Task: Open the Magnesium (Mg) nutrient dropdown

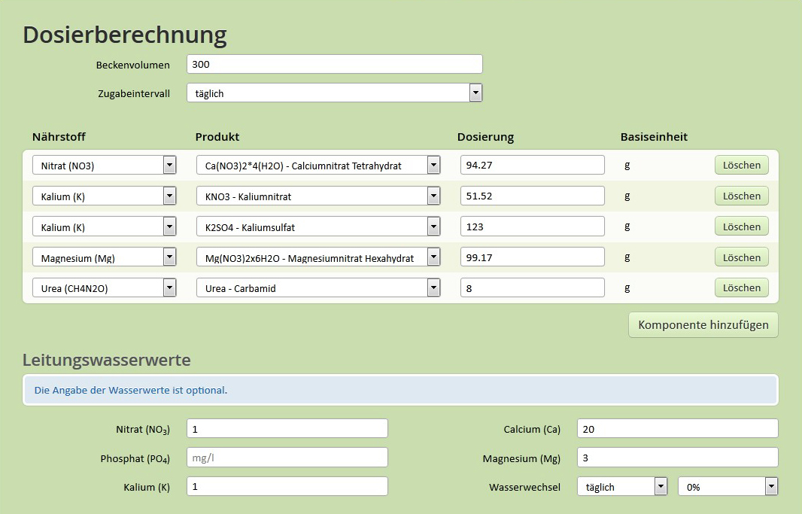Action: pyautogui.click(x=104, y=257)
